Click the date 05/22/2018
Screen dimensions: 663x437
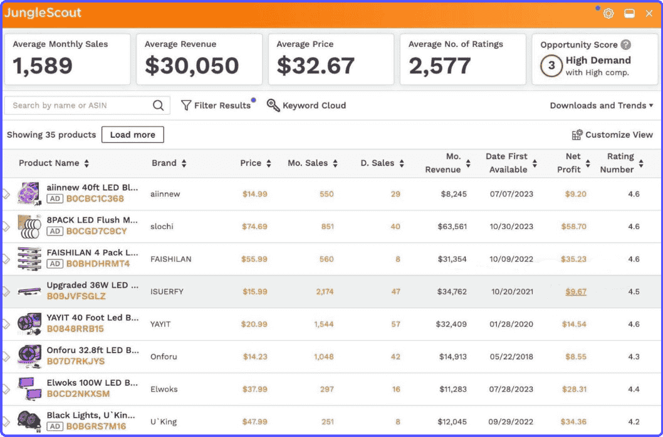coord(511,357)
